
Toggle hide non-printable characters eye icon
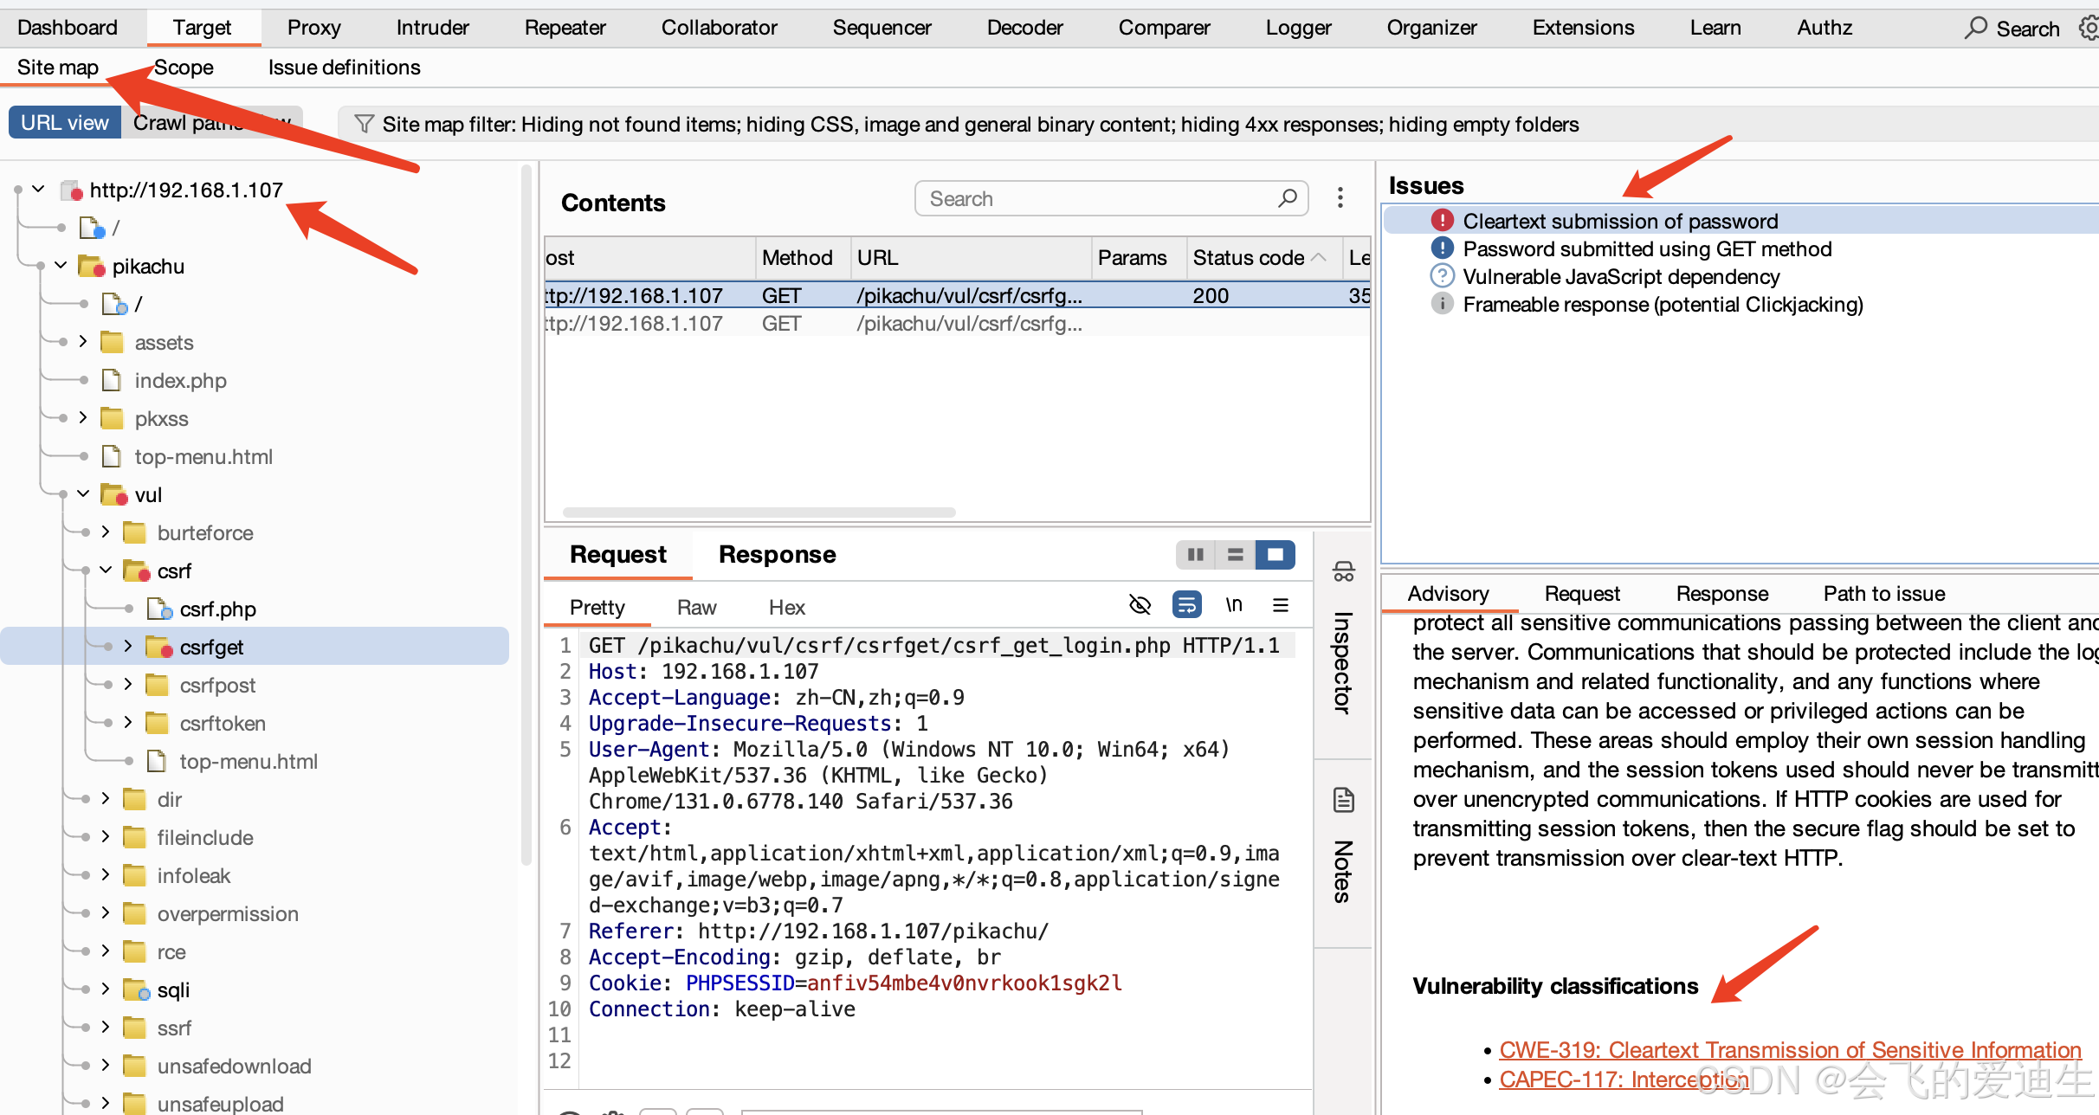1140,605
